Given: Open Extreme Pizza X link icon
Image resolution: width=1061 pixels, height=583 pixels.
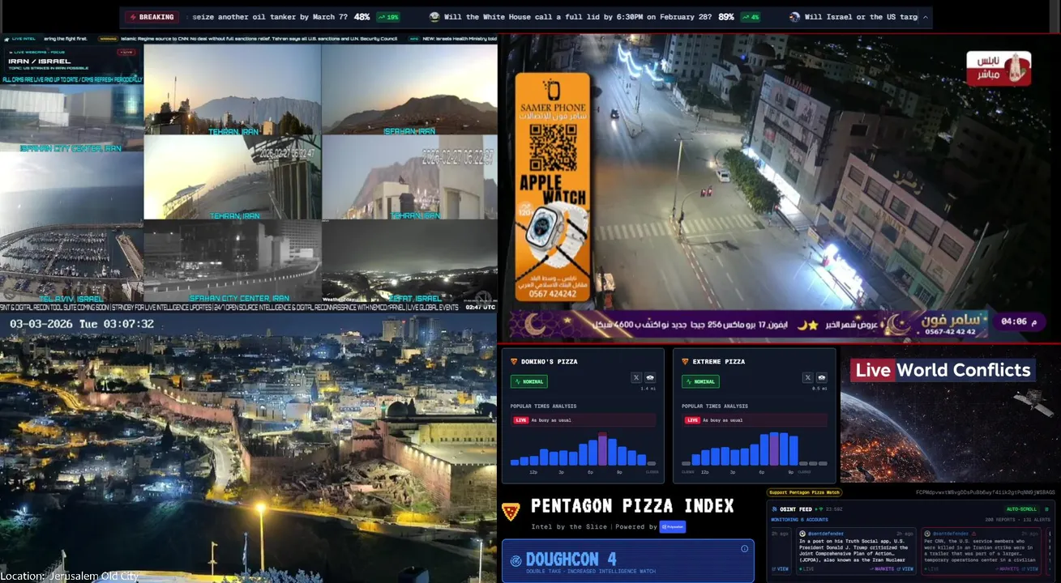Looking at the screenshot, I should (808, 377).
